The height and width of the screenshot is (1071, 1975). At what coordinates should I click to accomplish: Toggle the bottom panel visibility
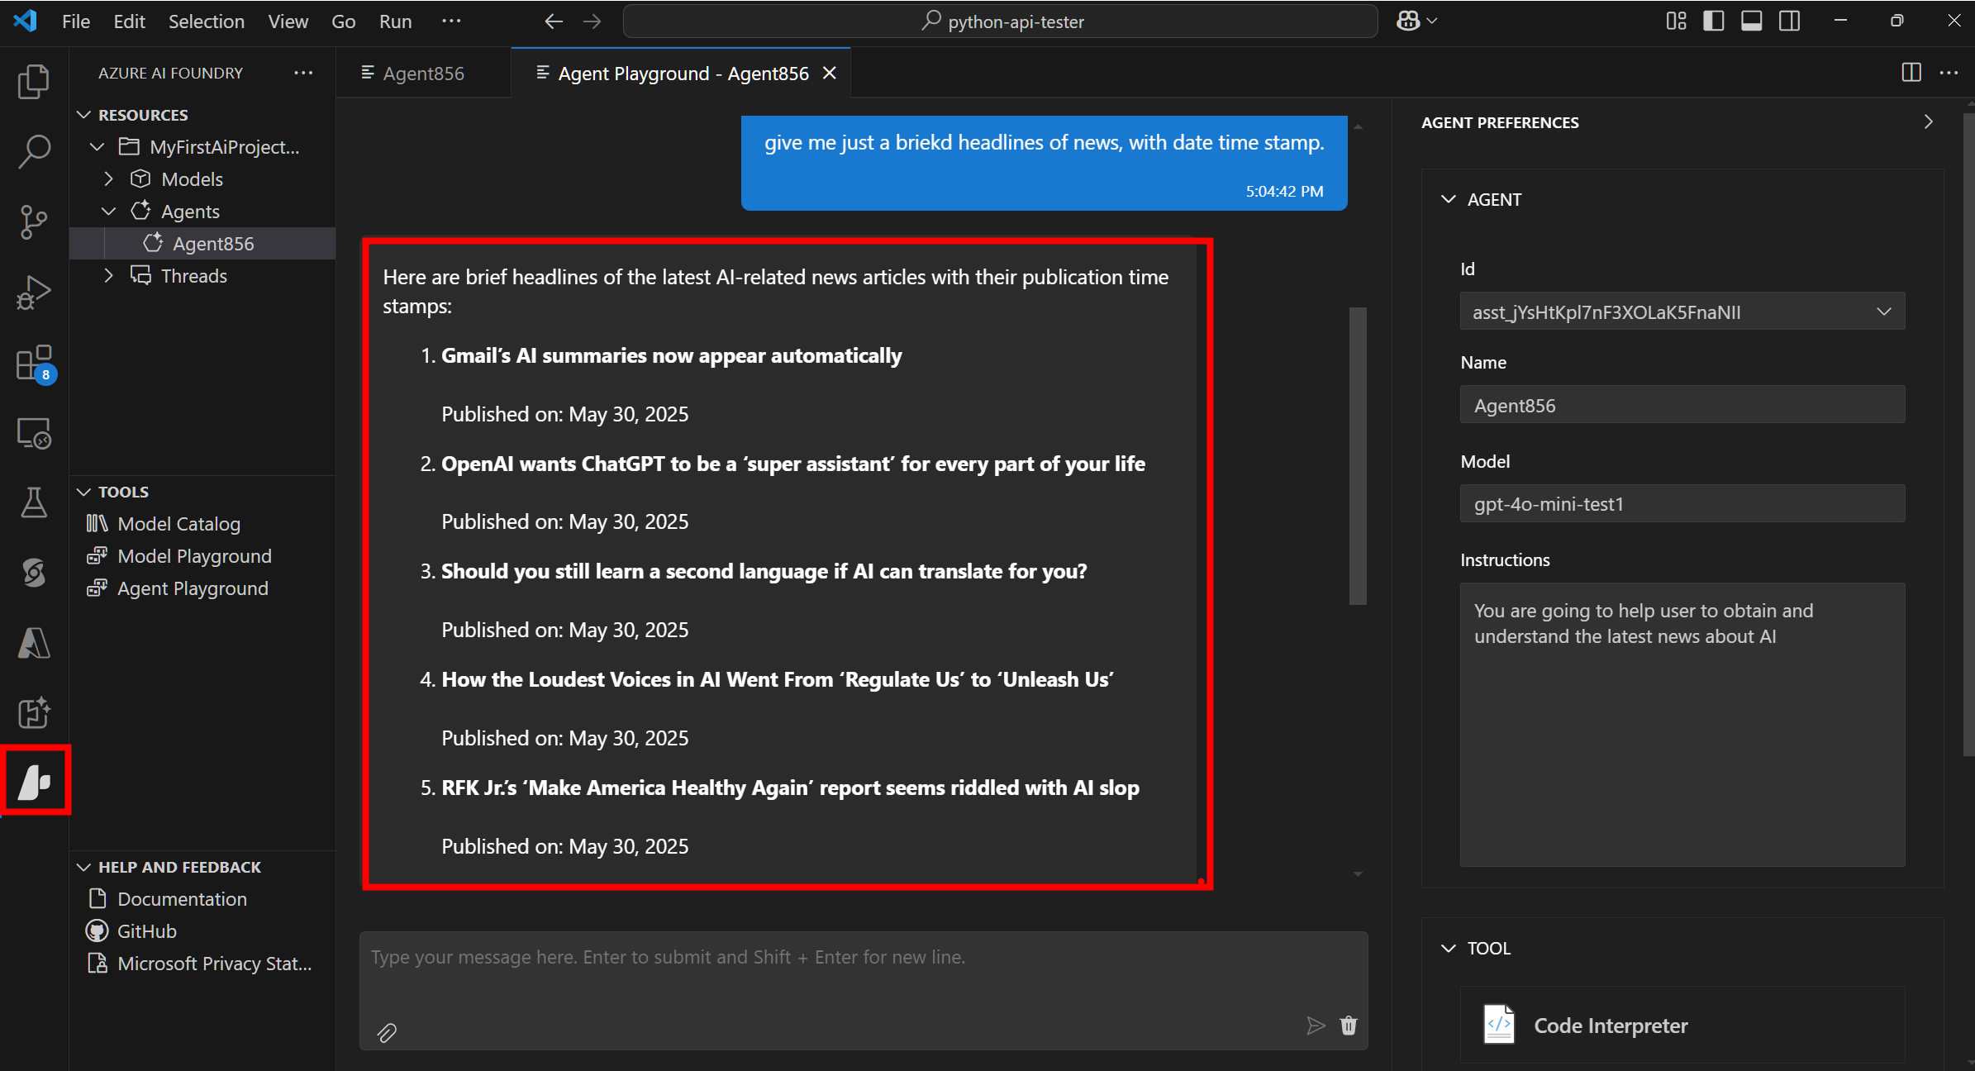click(1750, 21)
